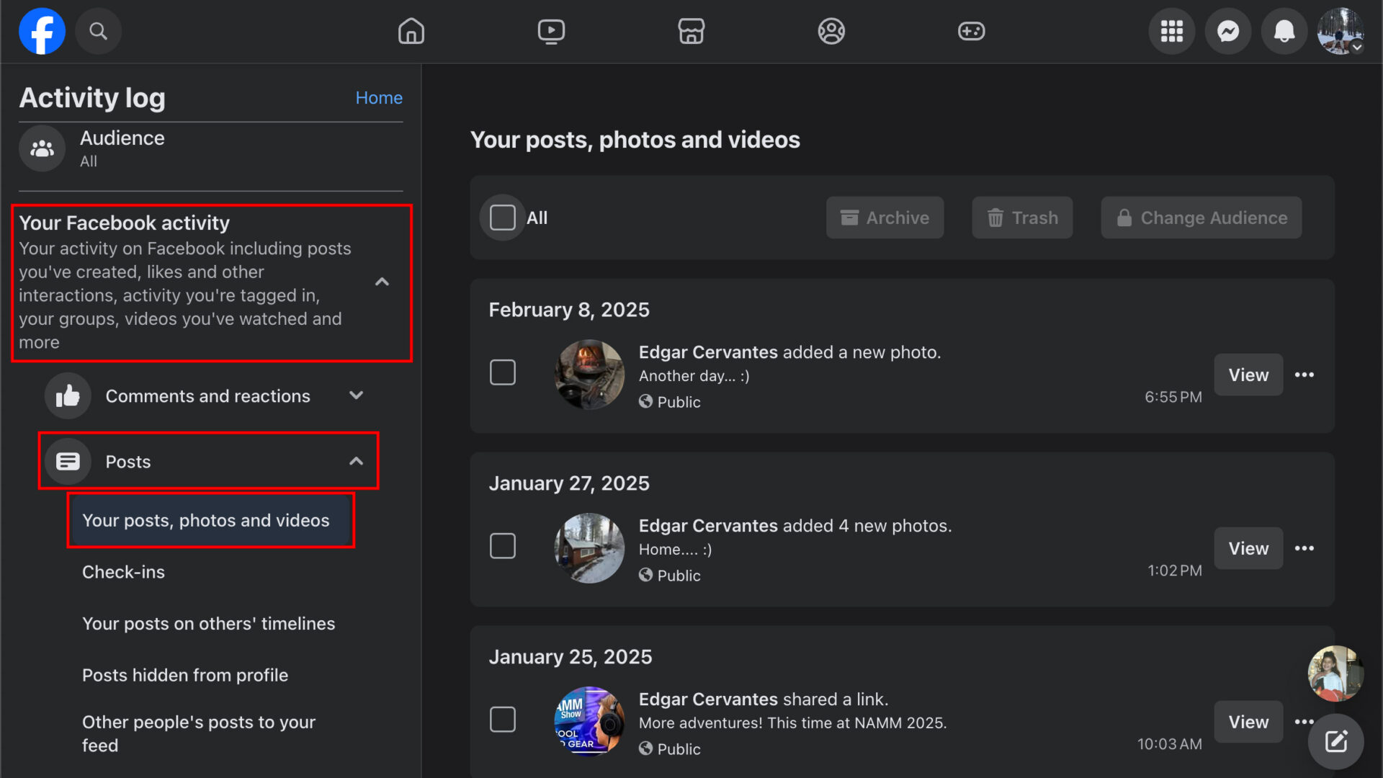Screen dimensions: 1383x778
Task: Open the Watch video icon
Action: point(551,31)
